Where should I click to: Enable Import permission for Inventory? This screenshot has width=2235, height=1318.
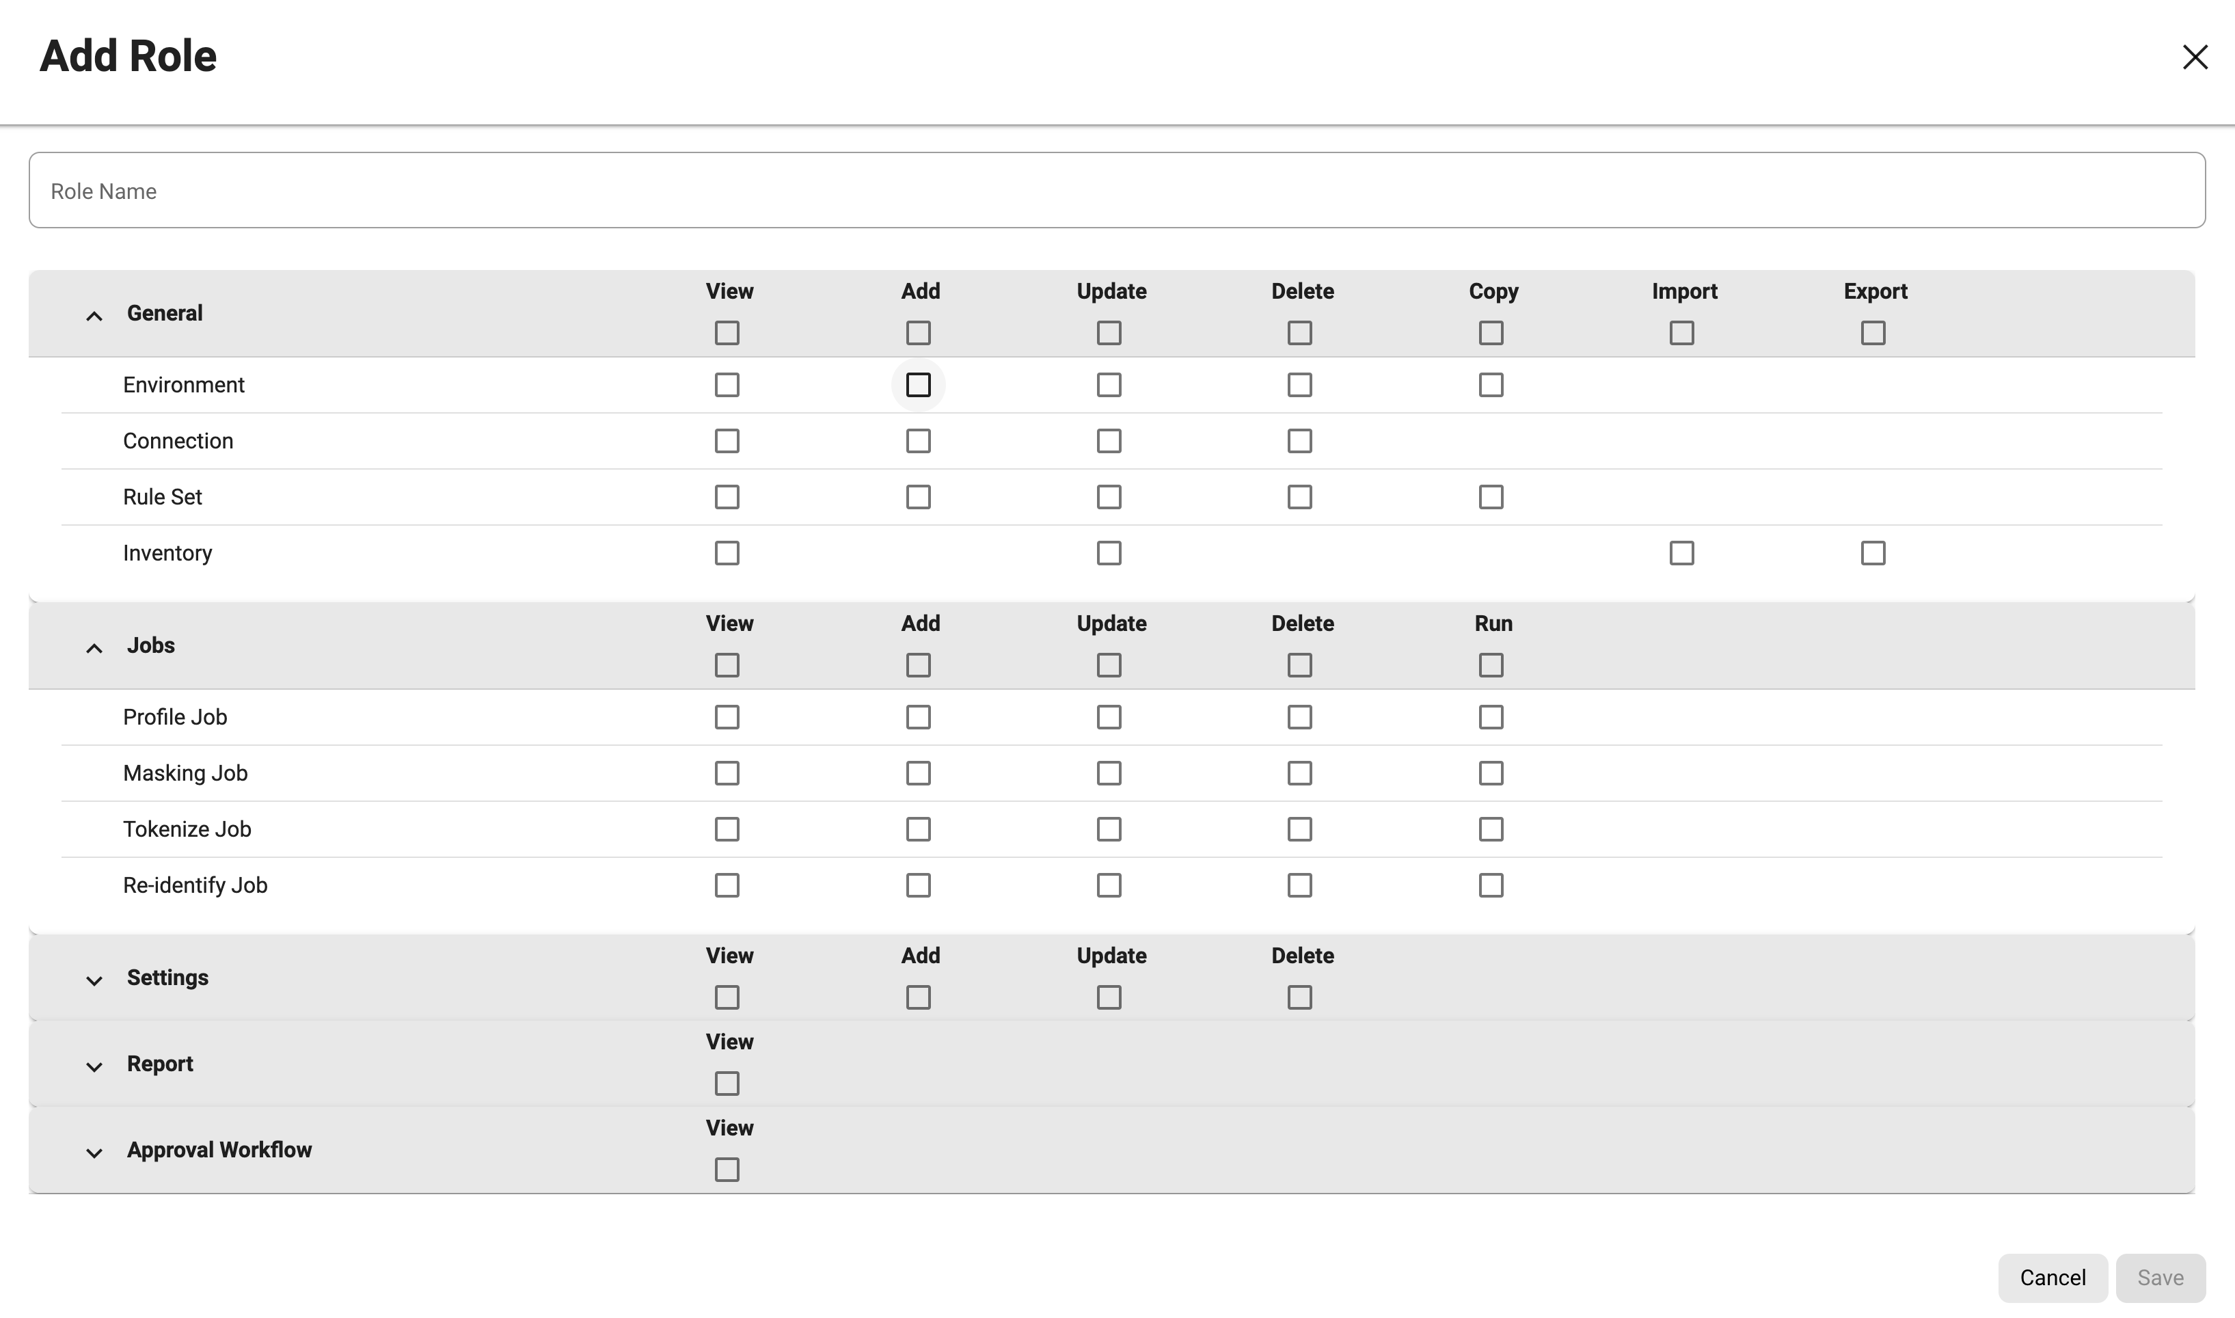tap(1681, 552)
